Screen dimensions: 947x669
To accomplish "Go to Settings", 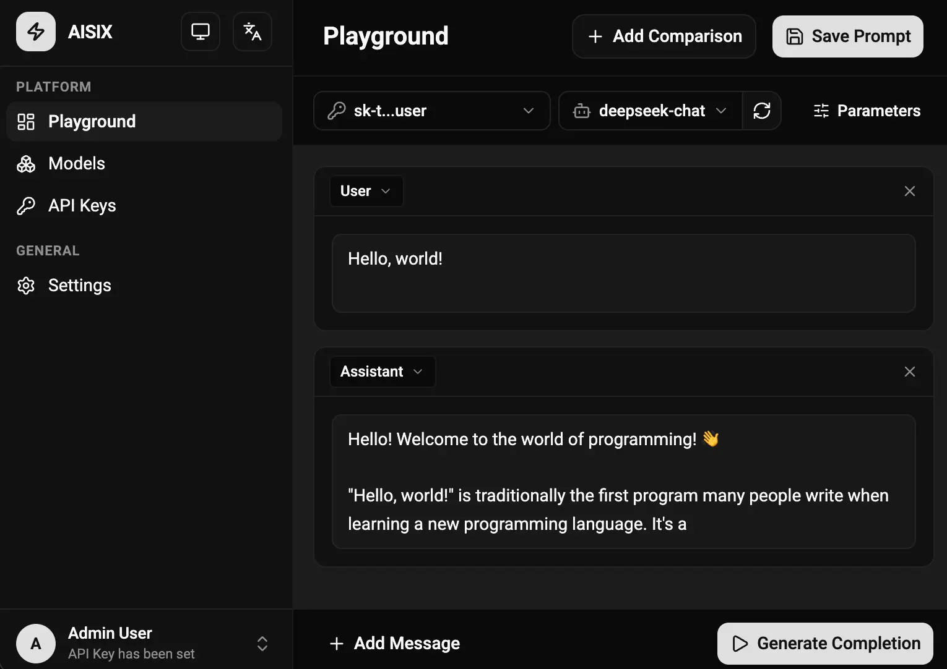I will [x=80, y=285].
